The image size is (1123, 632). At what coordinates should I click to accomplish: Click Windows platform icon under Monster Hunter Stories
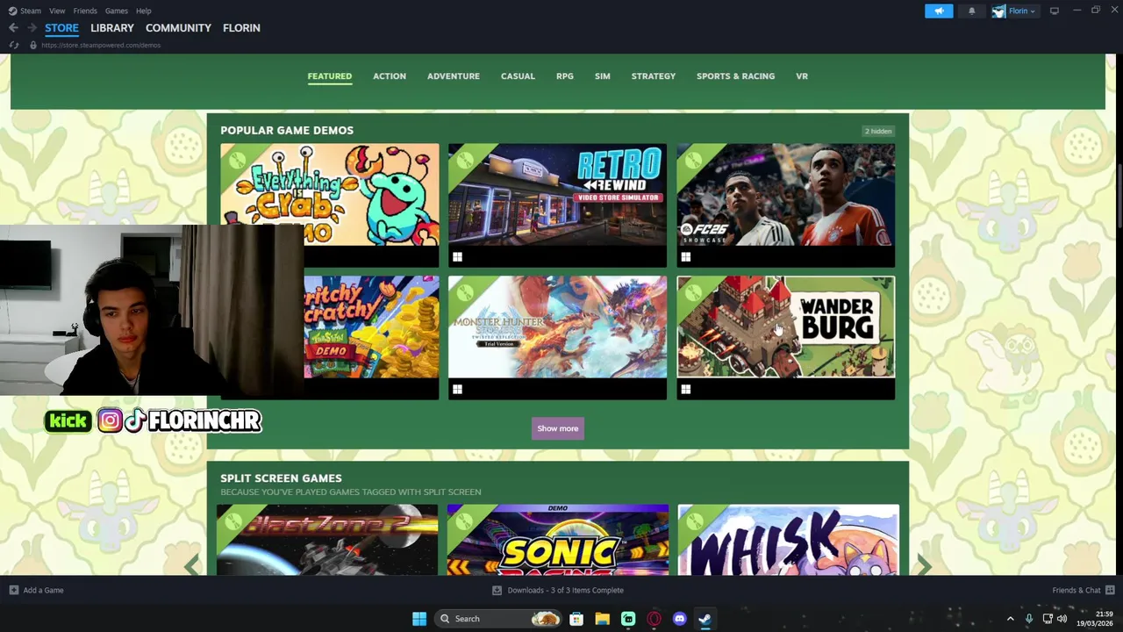coord(457,389)
